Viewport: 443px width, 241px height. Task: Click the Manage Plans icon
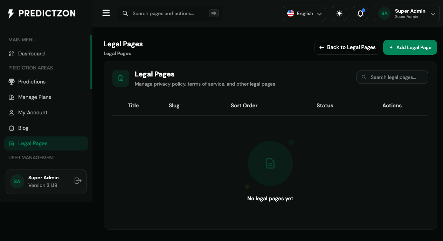pyautogui.click(x=12, y=97)
